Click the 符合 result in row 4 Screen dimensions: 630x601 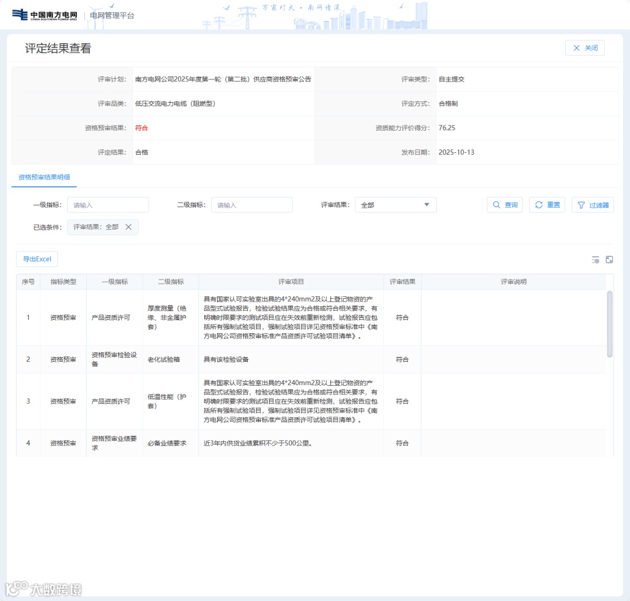(402, 443)
